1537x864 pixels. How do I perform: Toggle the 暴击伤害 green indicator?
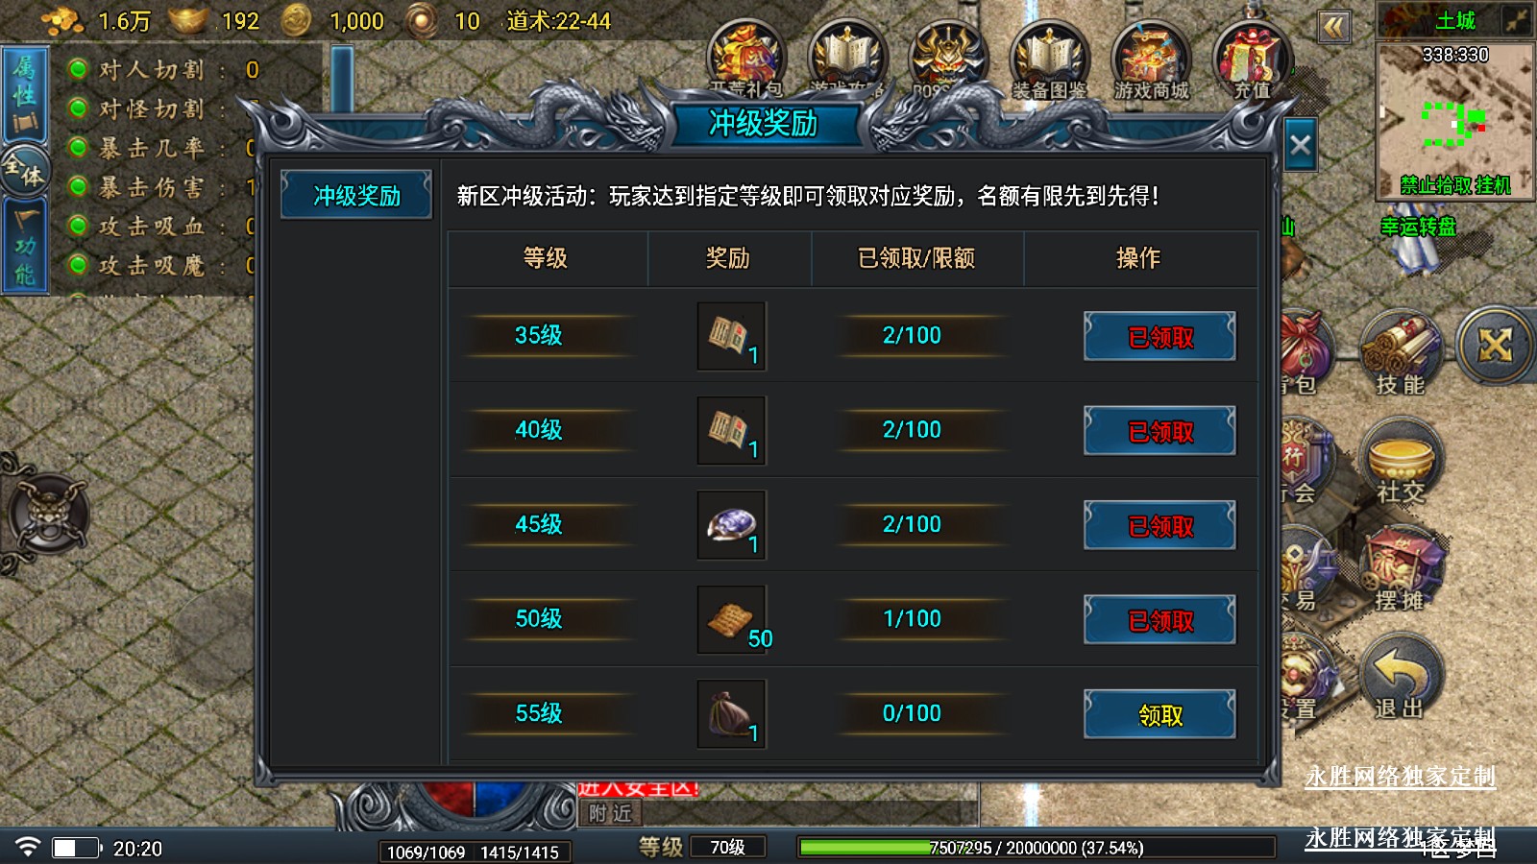tap(78, 186)
